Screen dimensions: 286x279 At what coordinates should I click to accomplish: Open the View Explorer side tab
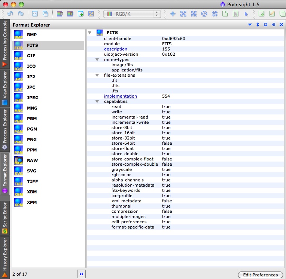[5, 88]
